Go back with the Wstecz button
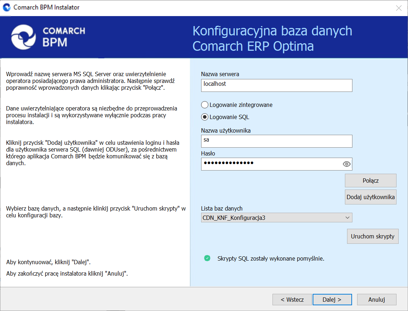The image size is (408, 311). click(x=292, y=300)
